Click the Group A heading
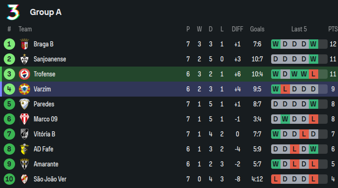The height and width of the screenshot is (188, 338). click(46, 12)
